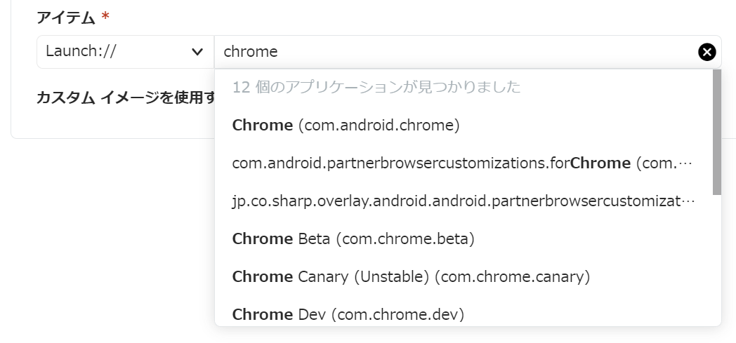Click the アイテム field label
The width and height of the screenshot is (736, 343).
(65, 18)
